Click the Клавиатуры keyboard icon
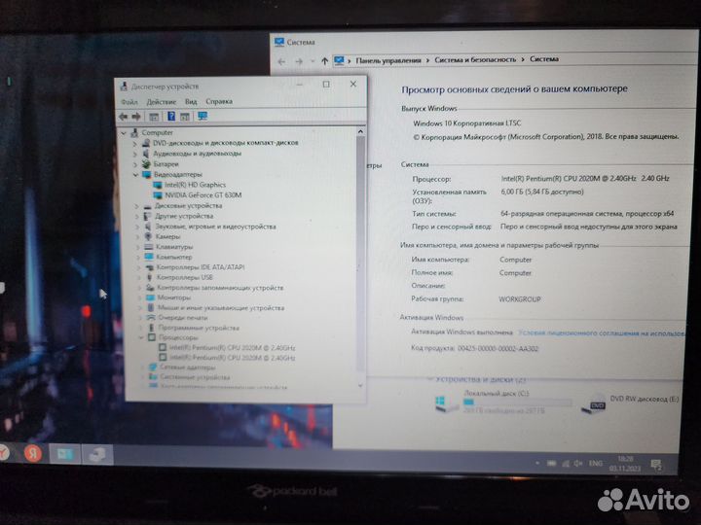 pos(148,247)
